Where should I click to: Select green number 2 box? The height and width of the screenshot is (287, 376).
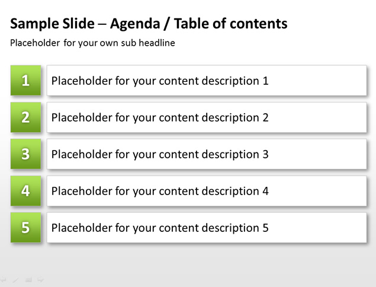coord(25,117)
